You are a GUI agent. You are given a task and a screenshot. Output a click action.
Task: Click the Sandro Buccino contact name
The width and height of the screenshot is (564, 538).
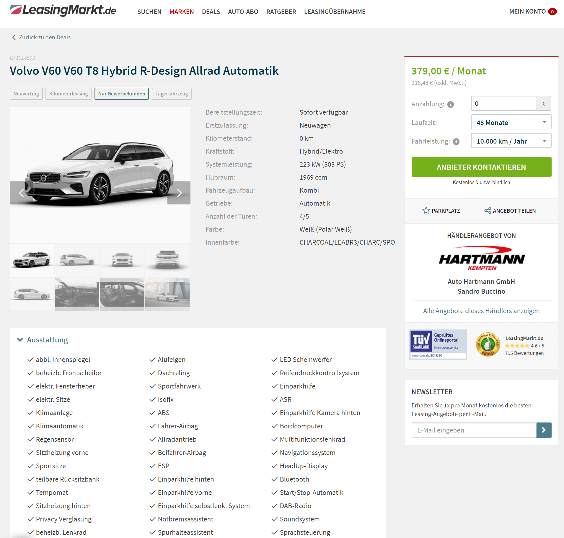coord(481,291)
